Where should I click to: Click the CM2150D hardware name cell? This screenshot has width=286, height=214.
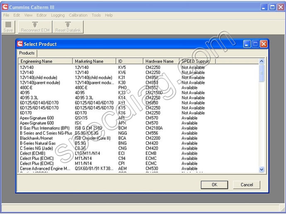(154, 93)
